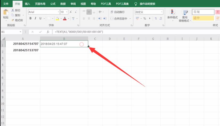Viewport: 220px width, 126px height.
Task: Switch to the 插入 tab
Action: pos(27,4)
